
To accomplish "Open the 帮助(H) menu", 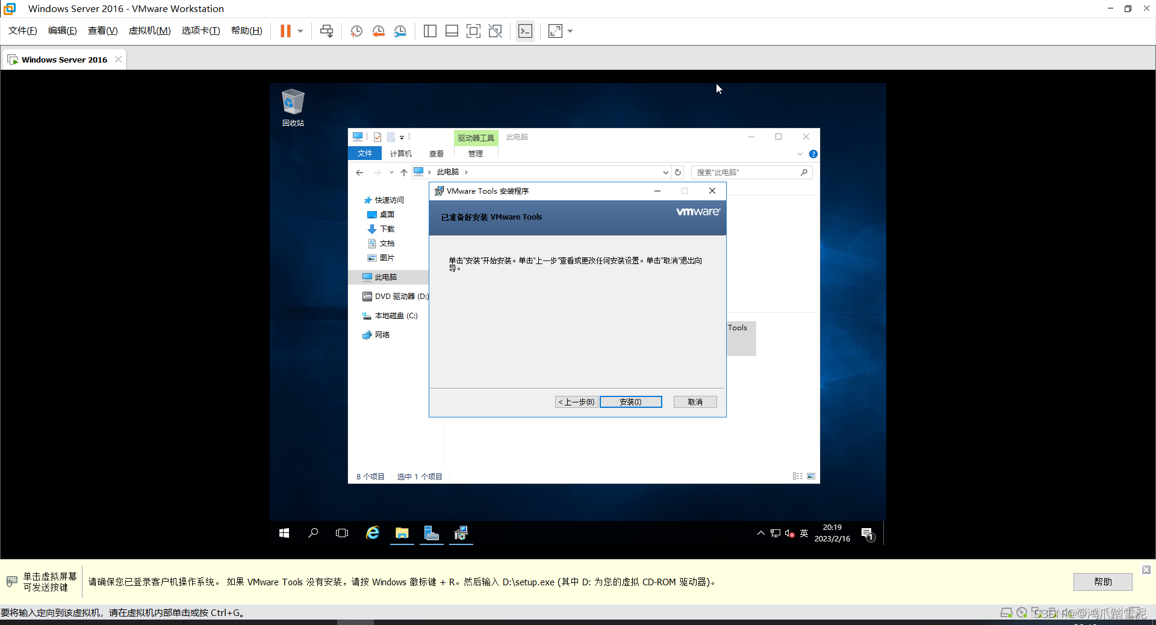I will (246, 31).
